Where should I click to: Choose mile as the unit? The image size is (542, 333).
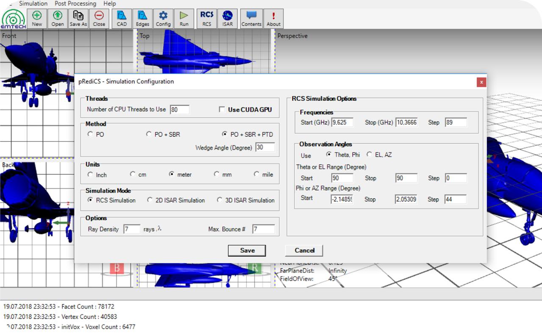[256, 175]
